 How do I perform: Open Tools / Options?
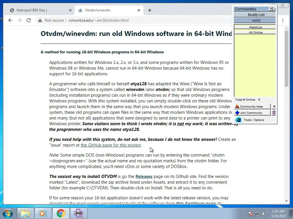254,120
